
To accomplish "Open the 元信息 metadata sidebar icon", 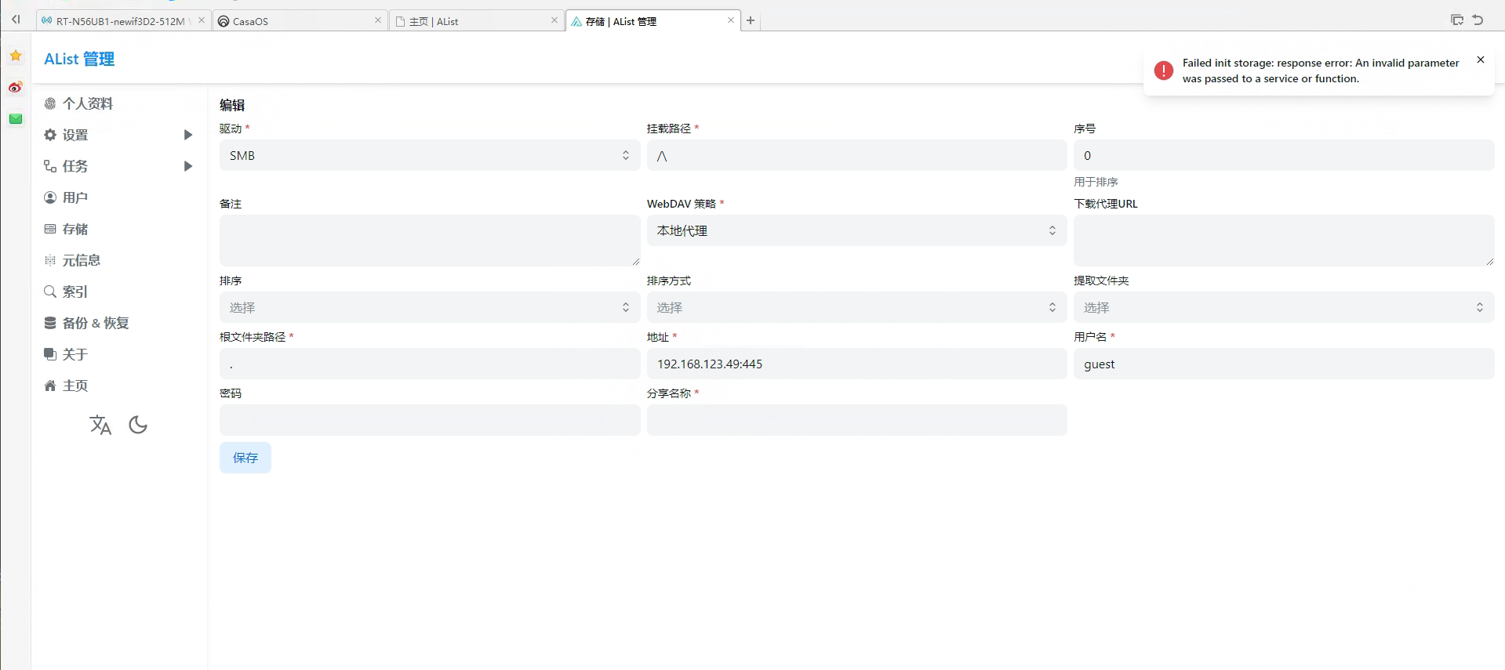I will pos(50,260).
